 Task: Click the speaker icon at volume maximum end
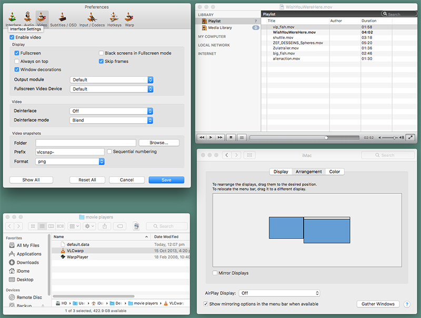(x=402, y=138)
